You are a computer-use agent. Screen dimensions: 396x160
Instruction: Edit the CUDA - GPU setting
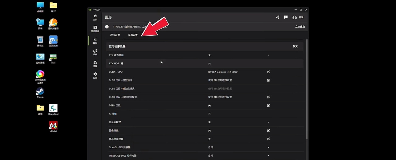click(268, 72)
